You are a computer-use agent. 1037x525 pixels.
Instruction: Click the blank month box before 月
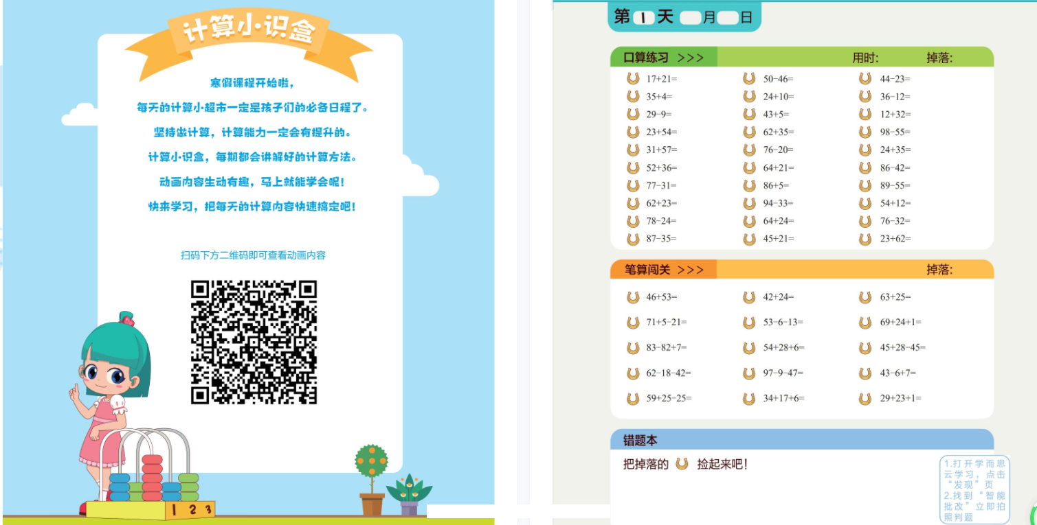pos(691,18)
